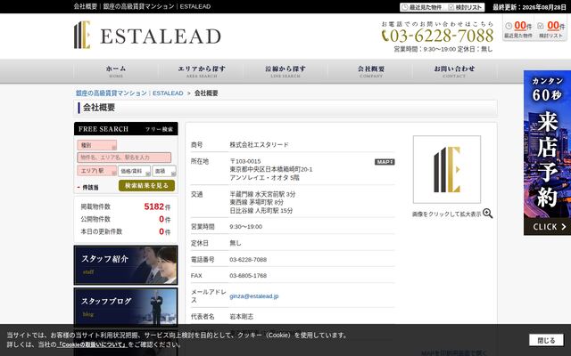Image resolution: width=571 pixels, height=356 pixels.
Task: Open the 価格/賃料 dropdown
Action: tap(134, 171)
